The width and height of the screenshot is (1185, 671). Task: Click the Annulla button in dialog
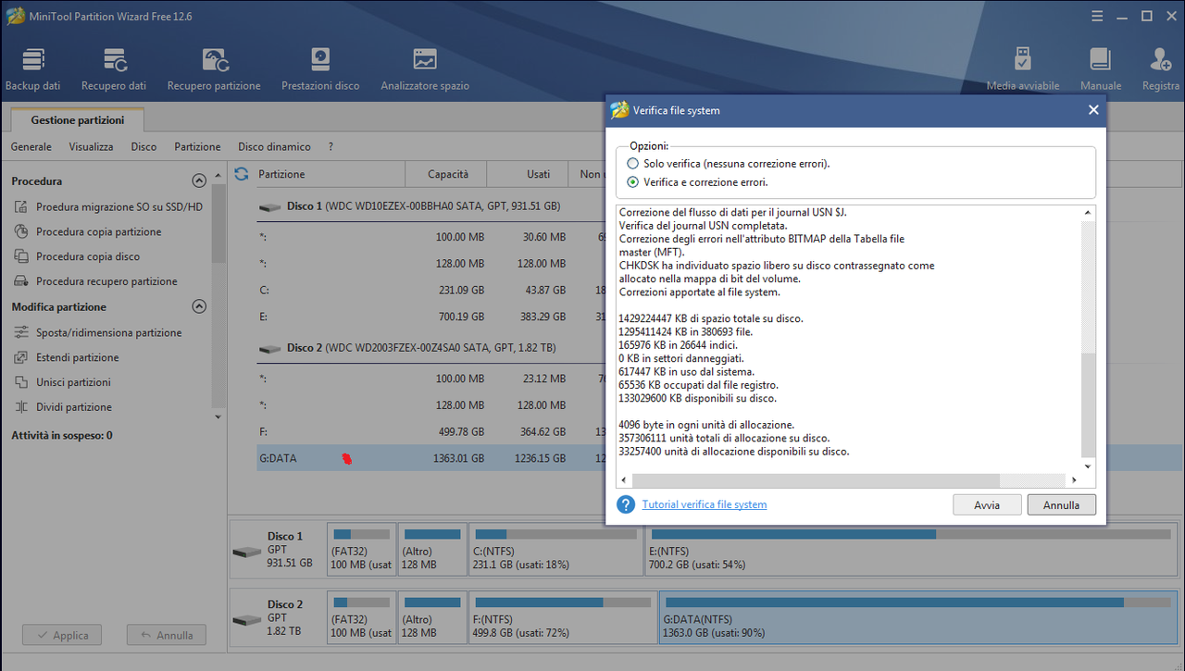[1061, 505]
